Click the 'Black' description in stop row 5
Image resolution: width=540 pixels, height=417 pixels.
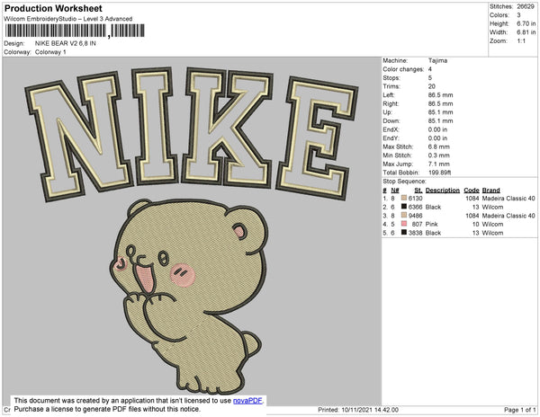pyautogui.click(x=433, y=233)
